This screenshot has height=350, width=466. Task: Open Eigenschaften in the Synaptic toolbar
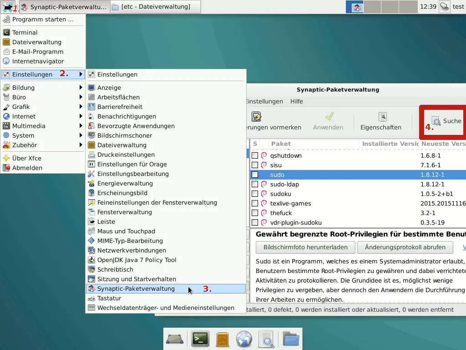380,121
